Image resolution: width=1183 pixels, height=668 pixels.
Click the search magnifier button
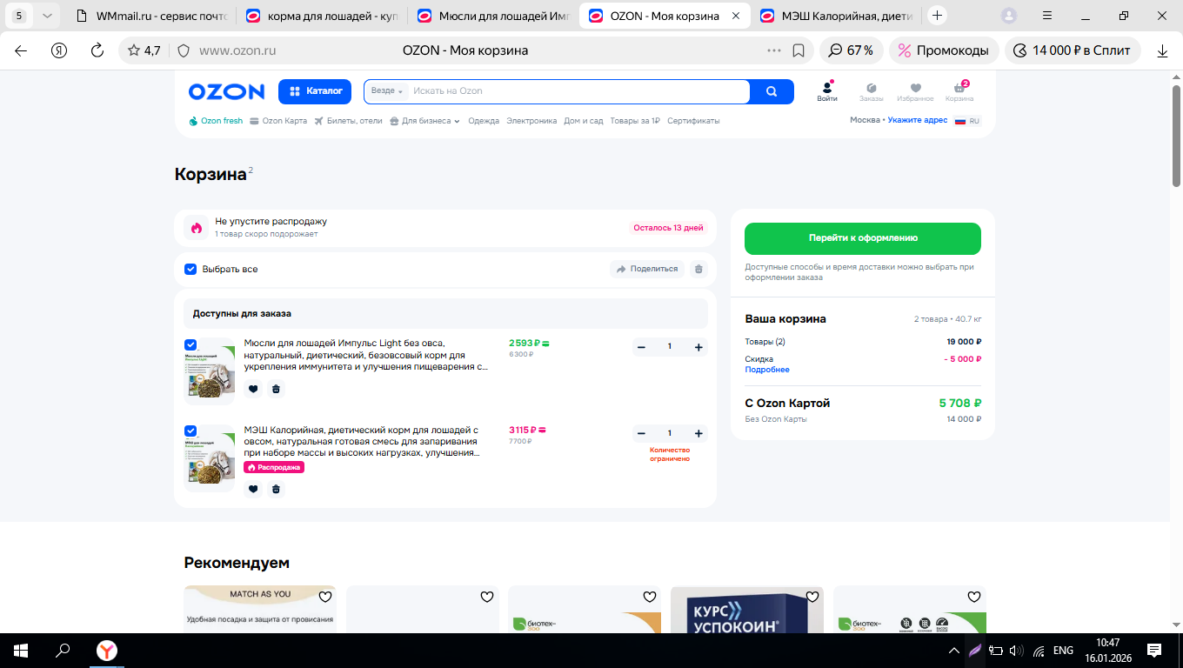772,91
